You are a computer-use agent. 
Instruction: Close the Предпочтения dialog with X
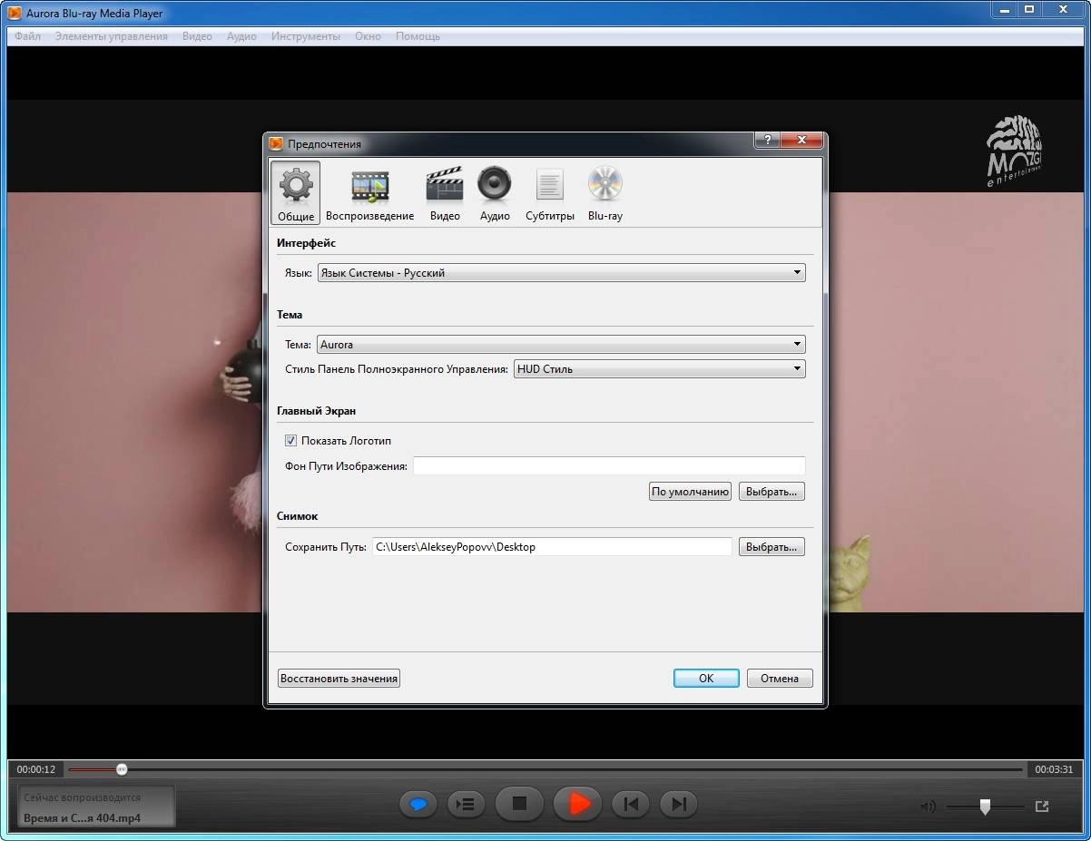point(802,140)
